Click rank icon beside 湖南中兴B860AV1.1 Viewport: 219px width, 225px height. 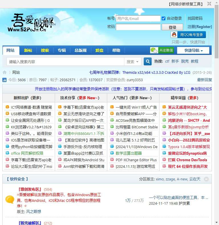pyautogui.click(x=60, y=133)
